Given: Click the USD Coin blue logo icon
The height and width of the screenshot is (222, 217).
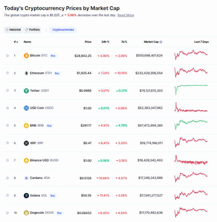Looking at the screenshot, I should click(x=26, y=108).
